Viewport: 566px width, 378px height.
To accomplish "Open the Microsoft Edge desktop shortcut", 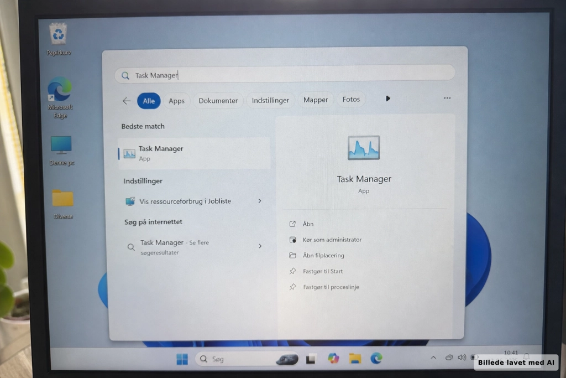I will pos(60,97).
